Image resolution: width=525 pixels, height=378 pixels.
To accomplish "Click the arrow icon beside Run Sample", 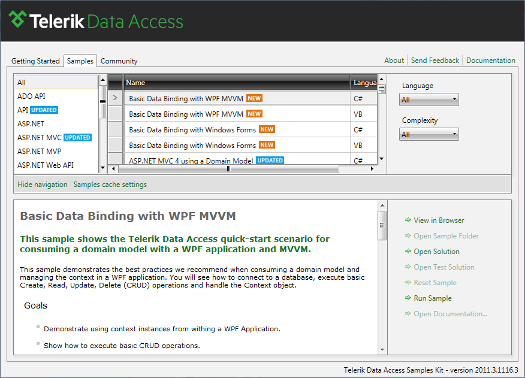I will click(408, 298).
